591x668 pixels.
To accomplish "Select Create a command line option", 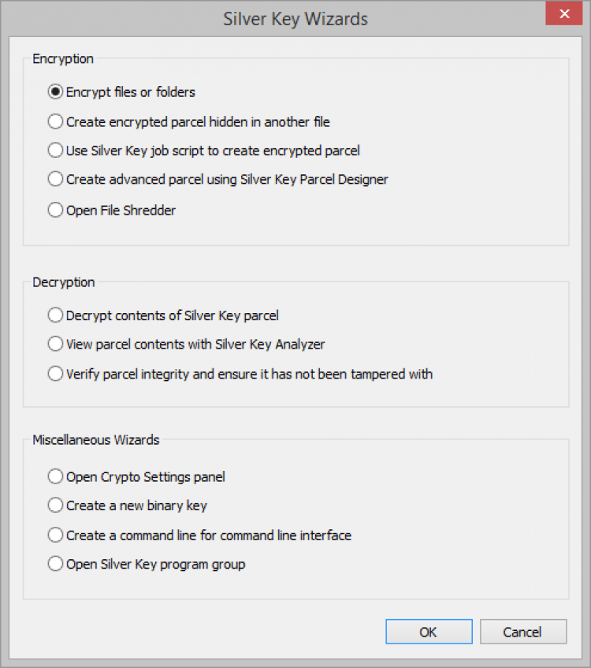I will (55, 535).
